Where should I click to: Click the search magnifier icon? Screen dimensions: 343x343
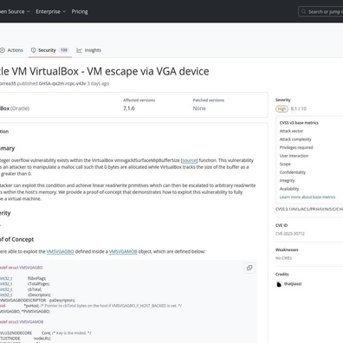[303, 11]
